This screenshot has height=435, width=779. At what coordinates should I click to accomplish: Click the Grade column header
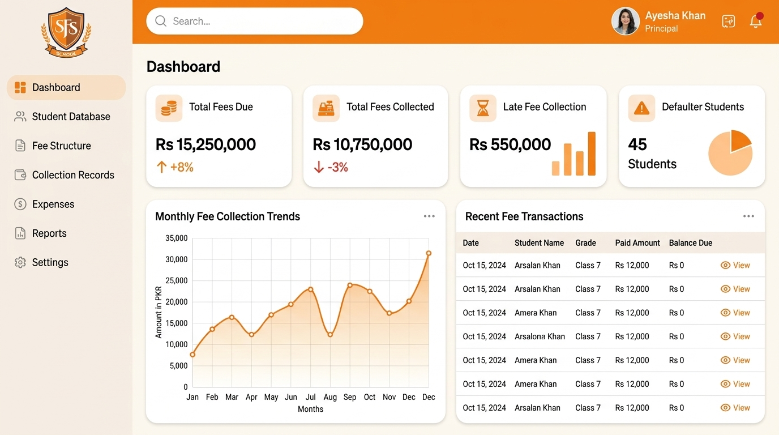585,243
